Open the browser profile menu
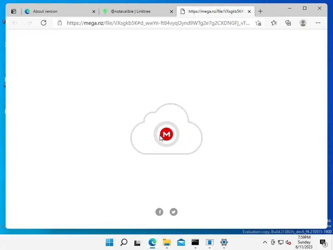The height and width of the screenshot is (250, 333). coord(303,23)
